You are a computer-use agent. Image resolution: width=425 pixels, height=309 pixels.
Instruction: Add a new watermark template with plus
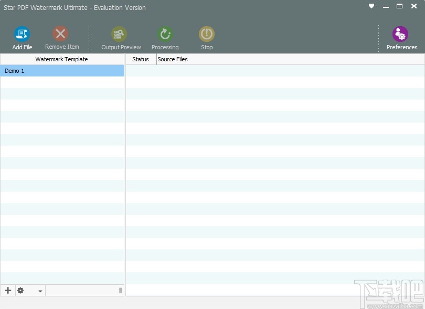(x=8, y=291)
